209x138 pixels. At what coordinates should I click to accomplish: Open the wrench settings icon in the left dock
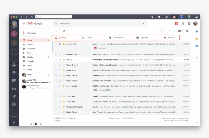(x=14, y=122)
